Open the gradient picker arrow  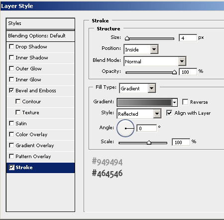[175, 102]
